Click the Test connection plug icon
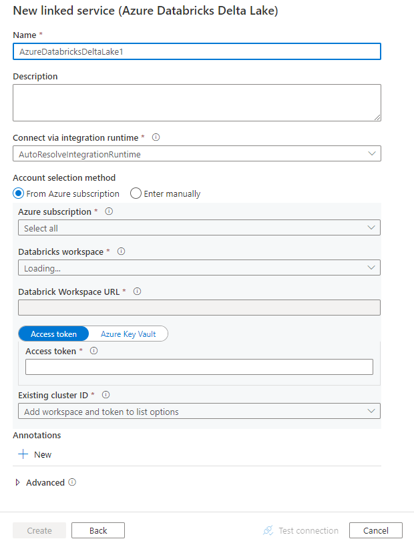 click(x=267, y=530)
